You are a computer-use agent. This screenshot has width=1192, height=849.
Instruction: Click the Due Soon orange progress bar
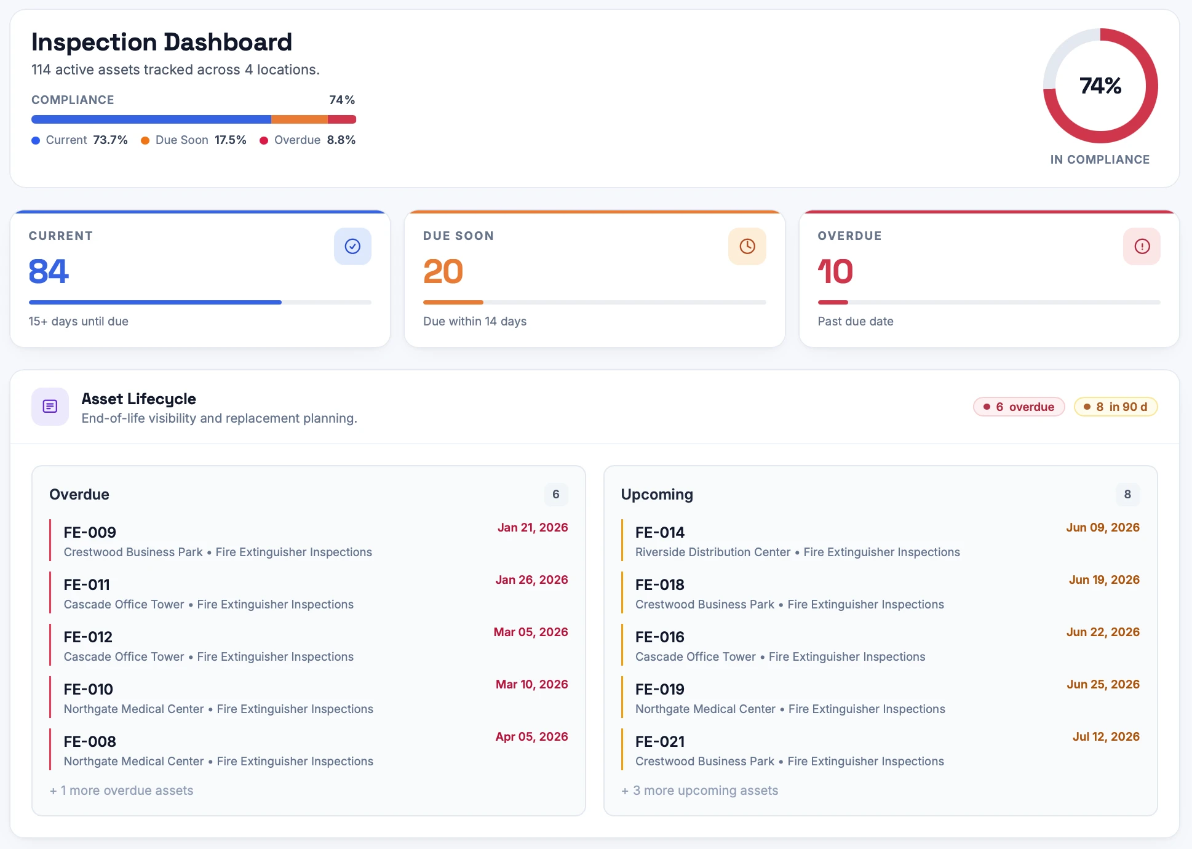coord(595,302)
